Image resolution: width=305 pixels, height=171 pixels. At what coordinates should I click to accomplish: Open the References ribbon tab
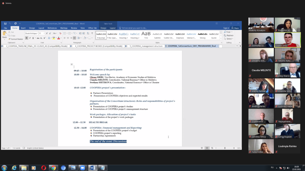[x=52, y=28]
